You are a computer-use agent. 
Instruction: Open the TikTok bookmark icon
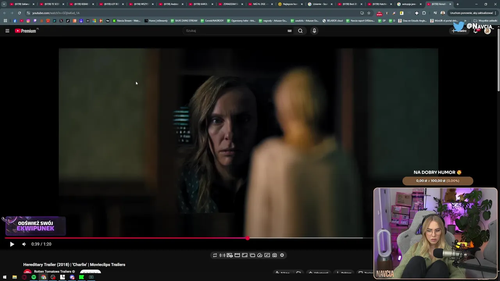68,21
